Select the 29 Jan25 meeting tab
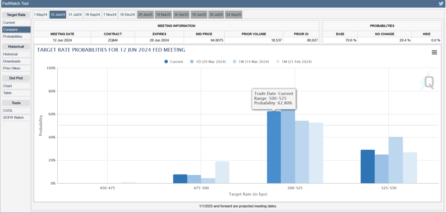The width and height of the screenshot is (446, 213). (x=145, y=15)
